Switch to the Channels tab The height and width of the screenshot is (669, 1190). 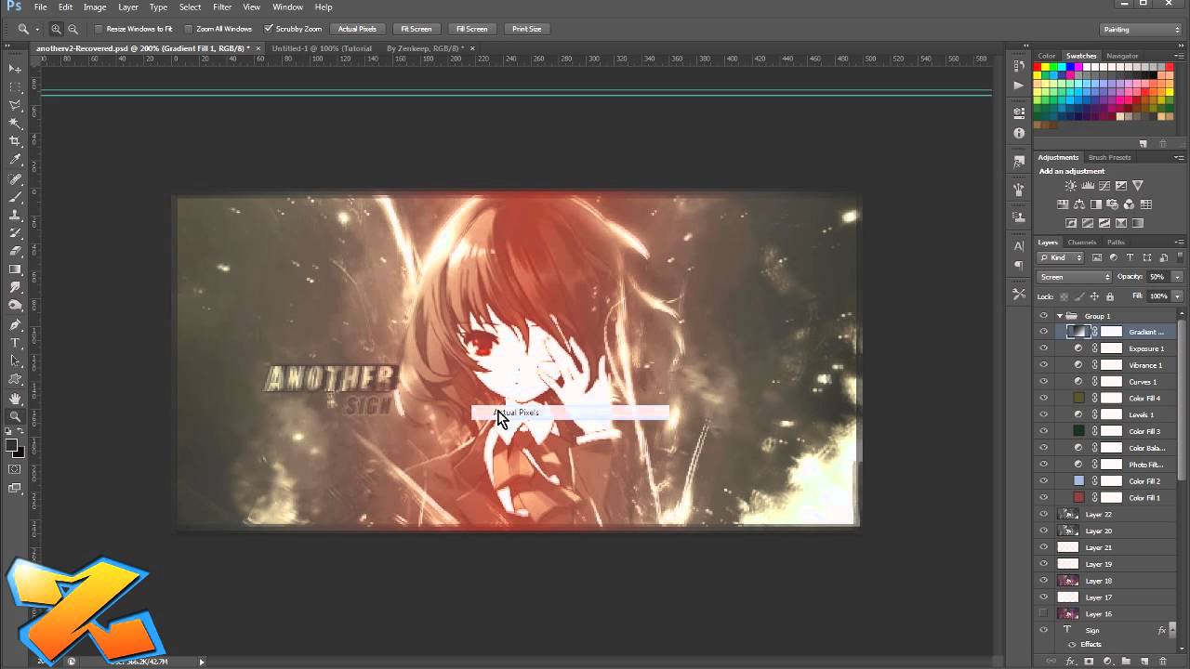coord(1081,243)
